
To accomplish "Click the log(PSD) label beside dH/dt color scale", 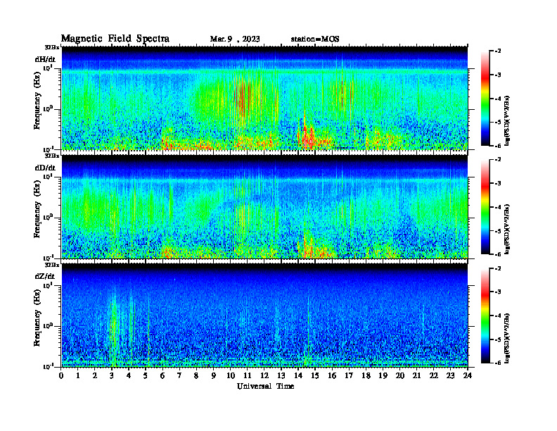I will click(x=508, y=120).
